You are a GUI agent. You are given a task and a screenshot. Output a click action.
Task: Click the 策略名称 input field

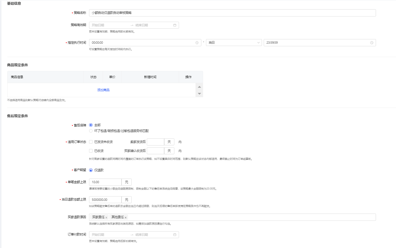(x=232, y=13)
